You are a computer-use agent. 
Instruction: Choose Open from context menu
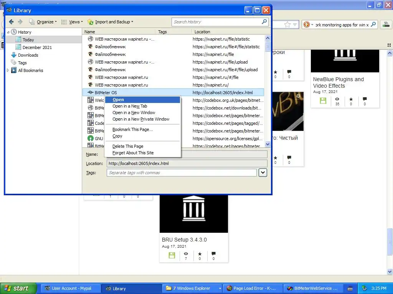(x=143, y=100)
